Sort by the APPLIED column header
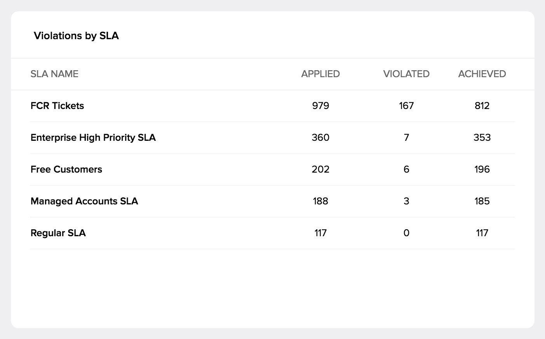This screenshot has height=339, width=545. 320,74
